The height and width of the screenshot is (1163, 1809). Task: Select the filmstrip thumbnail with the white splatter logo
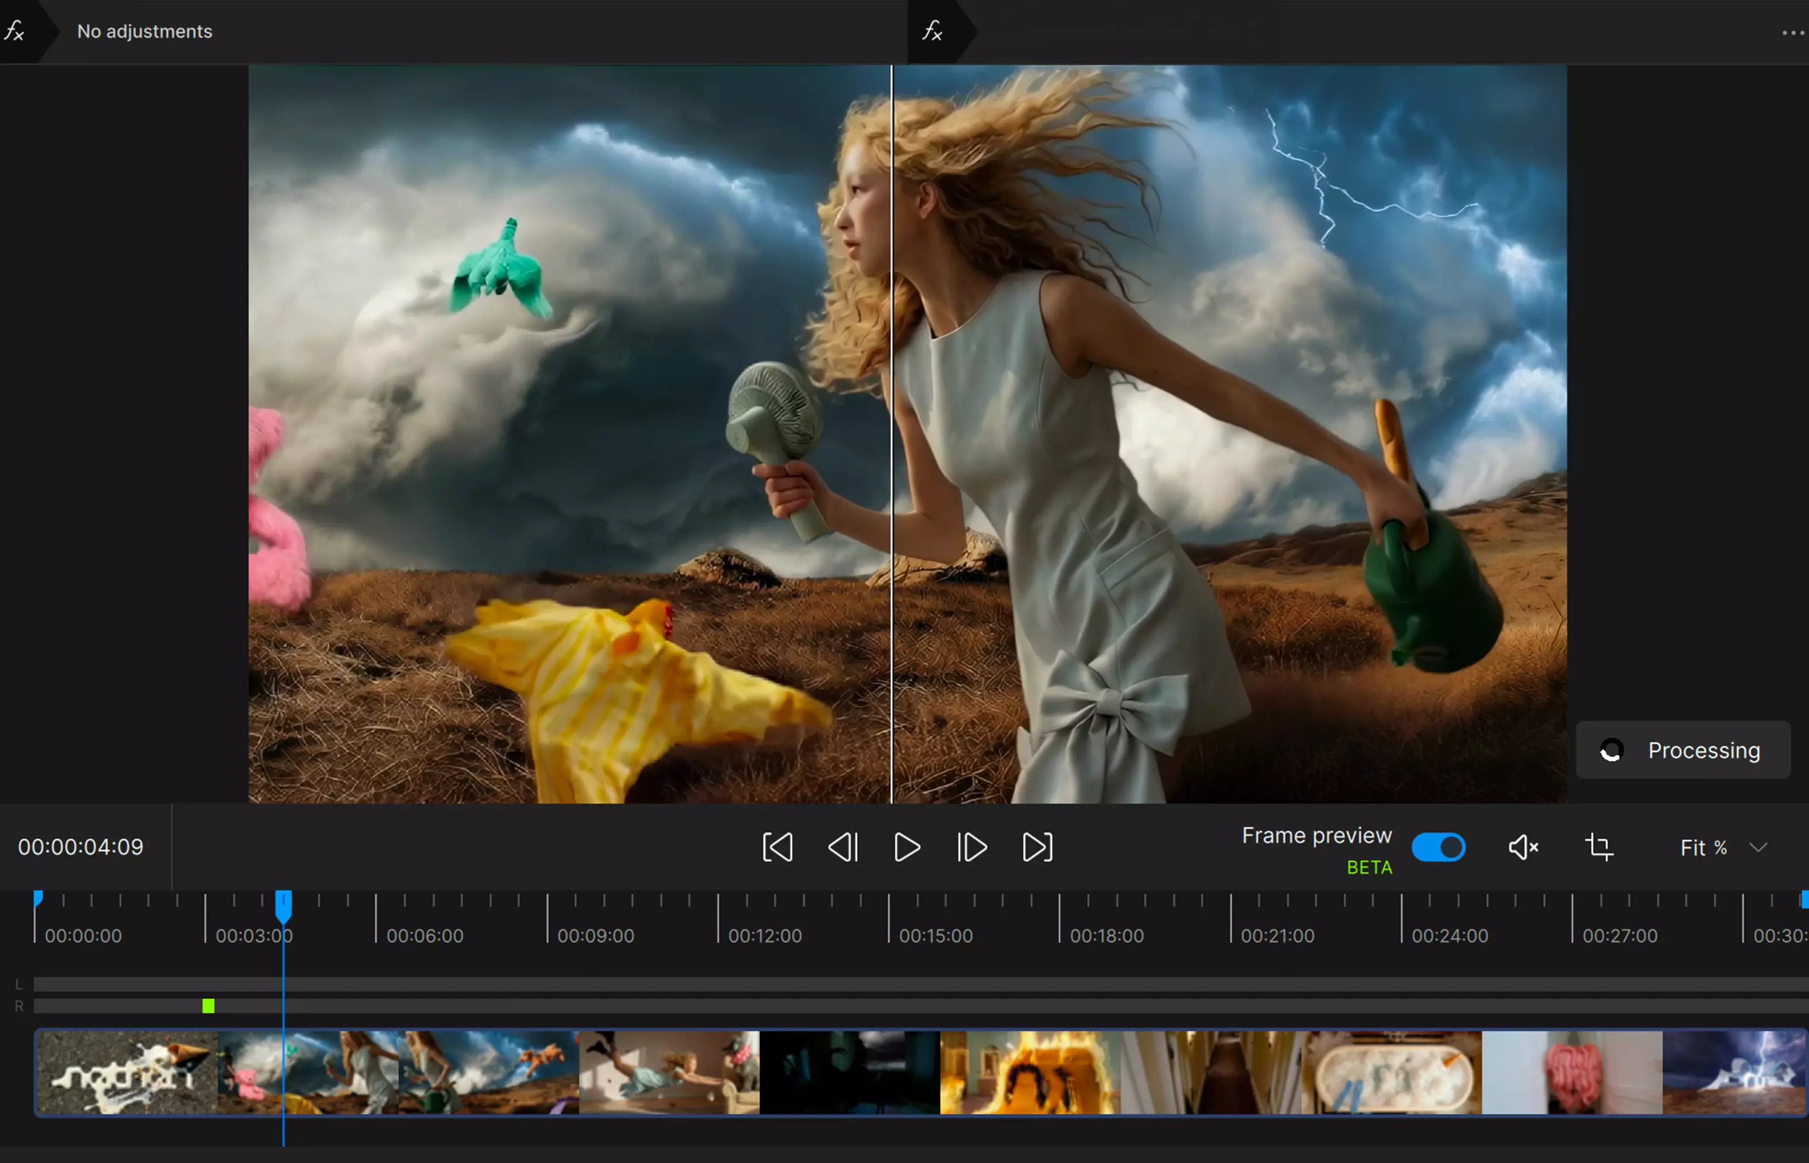[x=127, y=1073]
